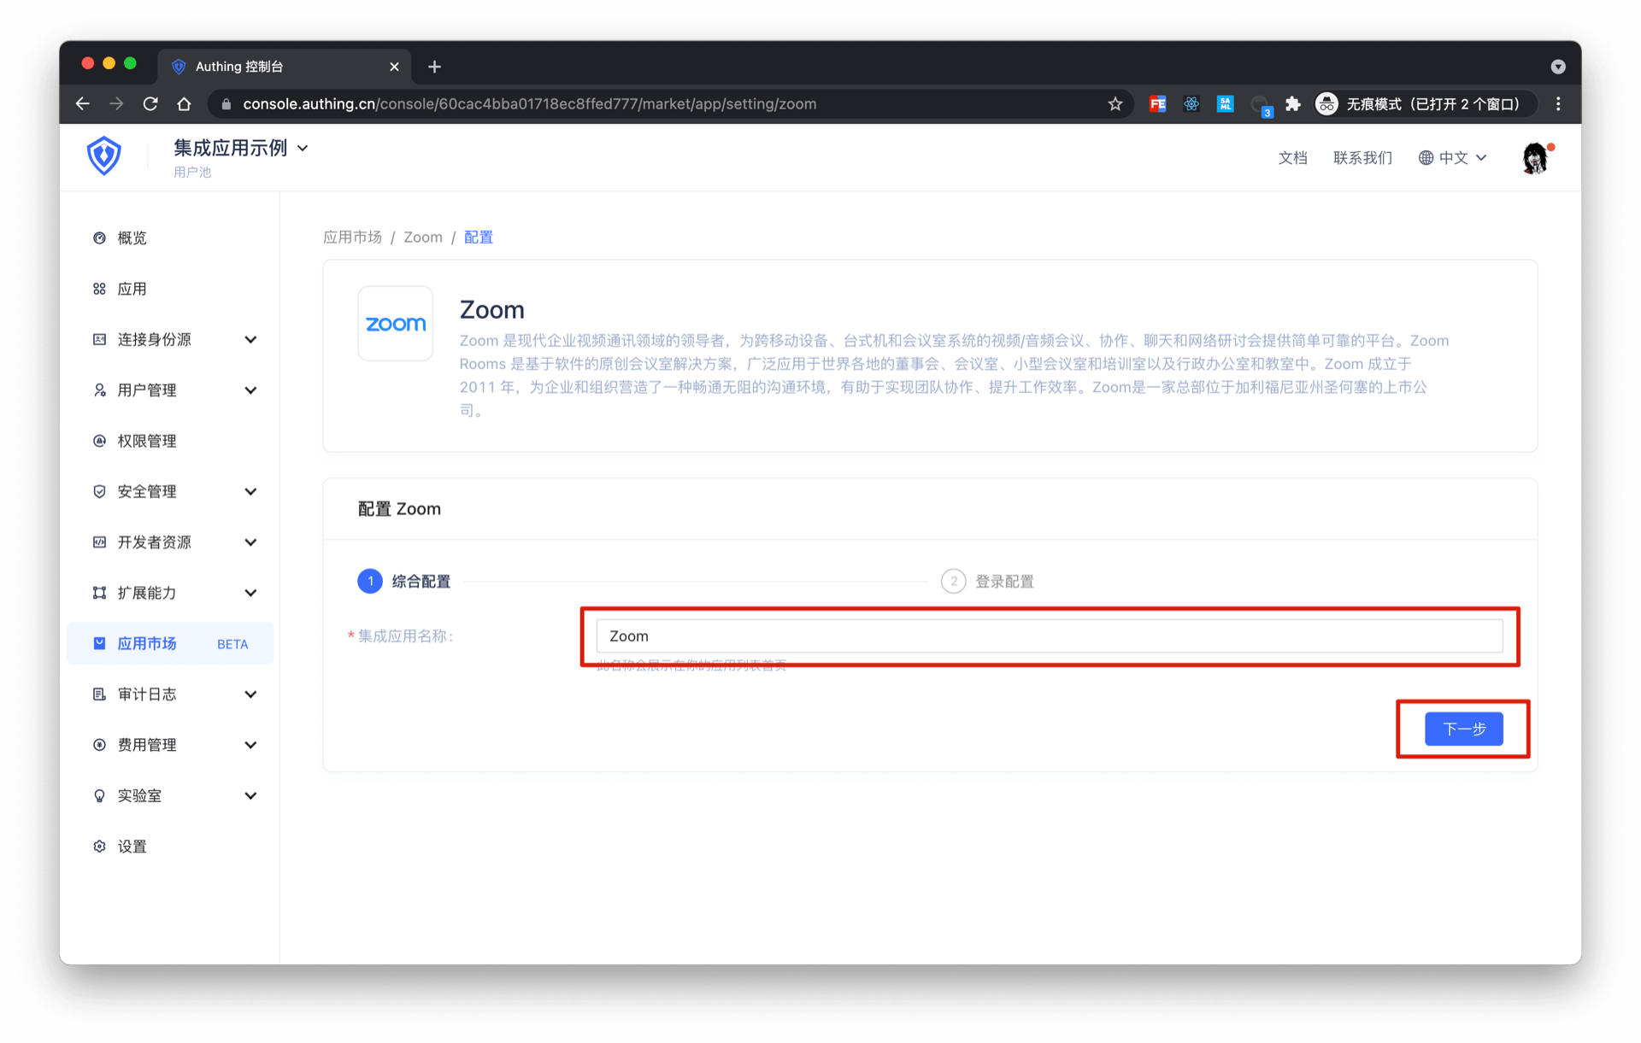Bookmark page with star icon
1641x1043 pixels.
coord(1115,104)
